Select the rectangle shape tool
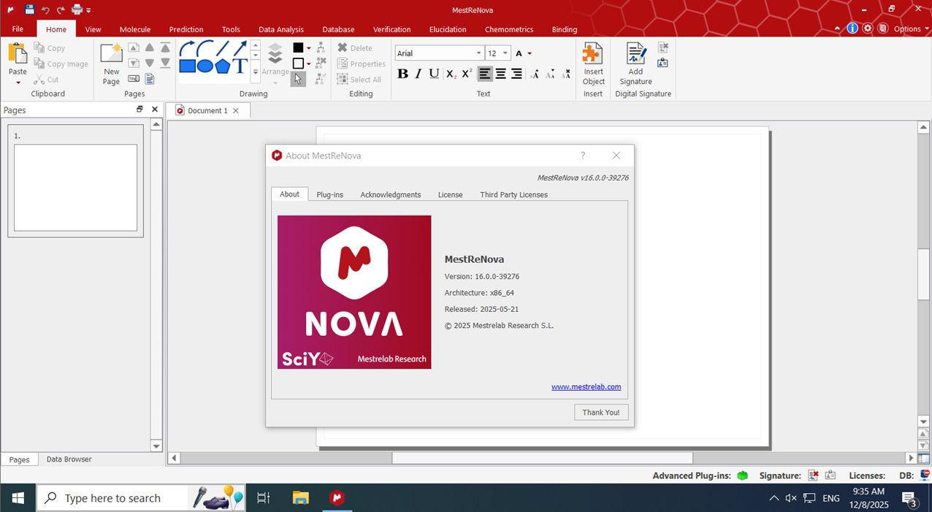Screen dimensions: 932x512 pos(188,66)
